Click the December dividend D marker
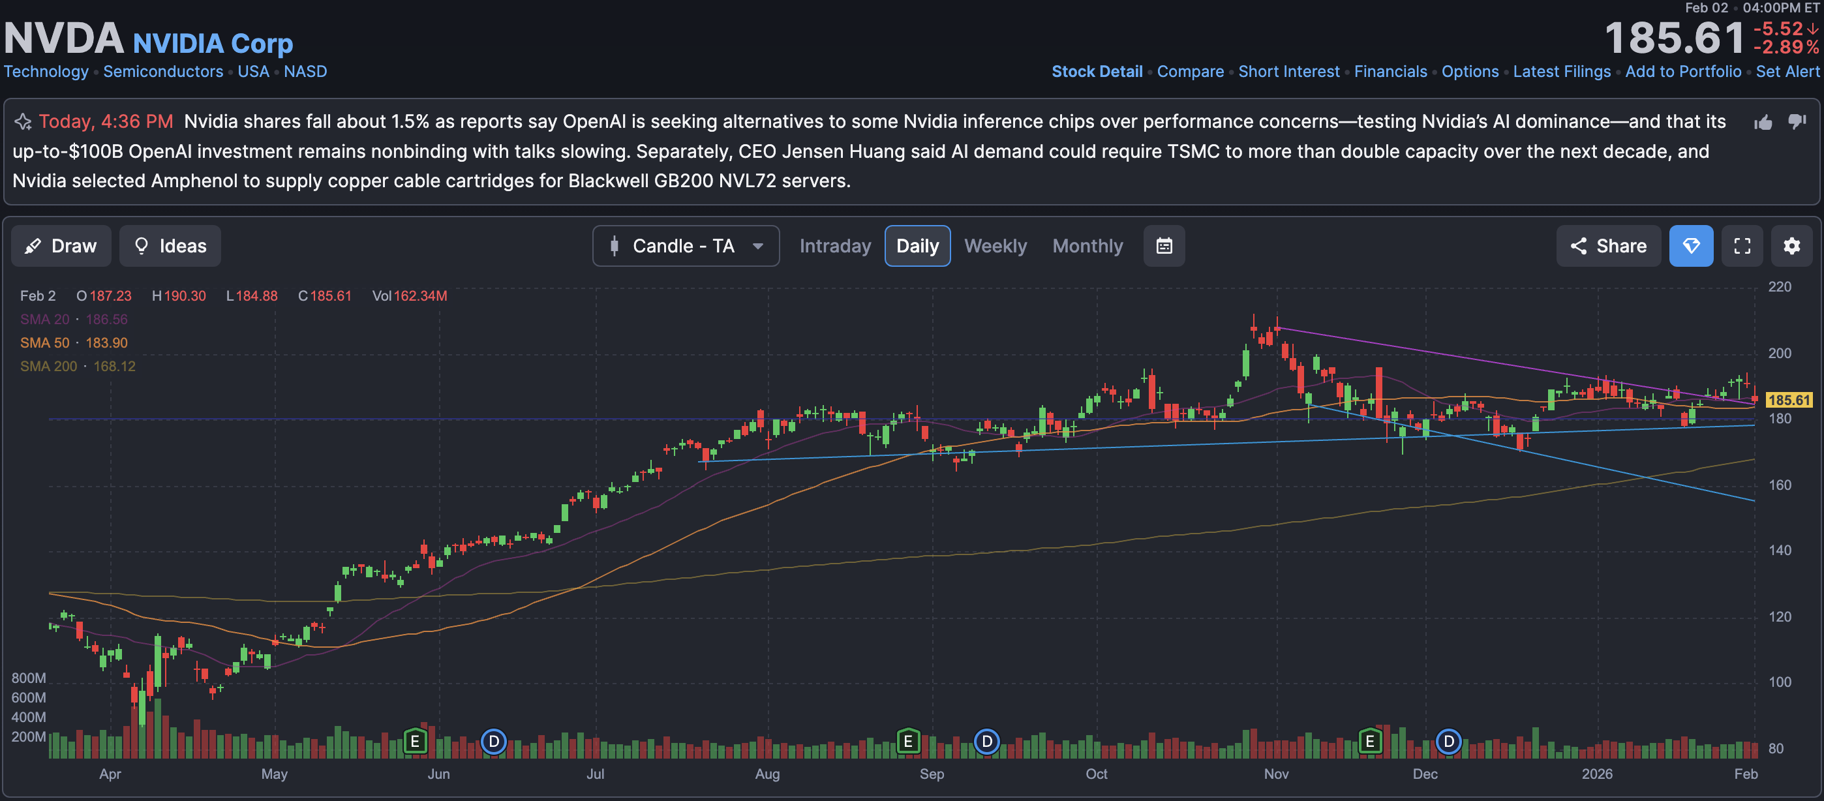 (x=1448, y=742)
